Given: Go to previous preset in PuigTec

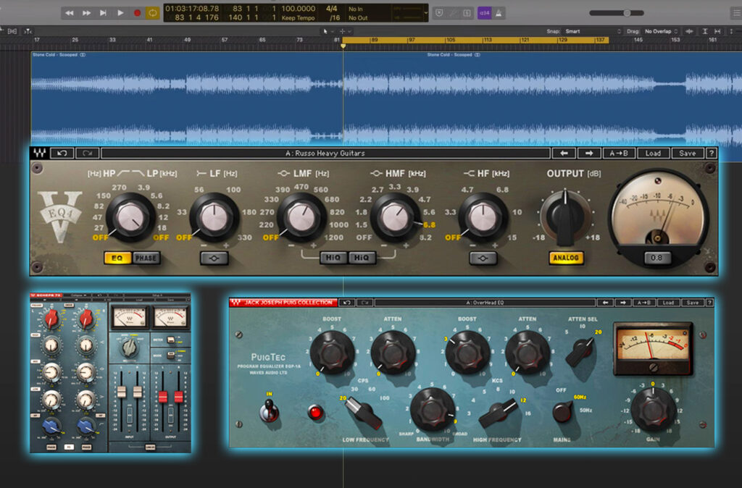Looking at the screenshot, I should tap(605, 303).
